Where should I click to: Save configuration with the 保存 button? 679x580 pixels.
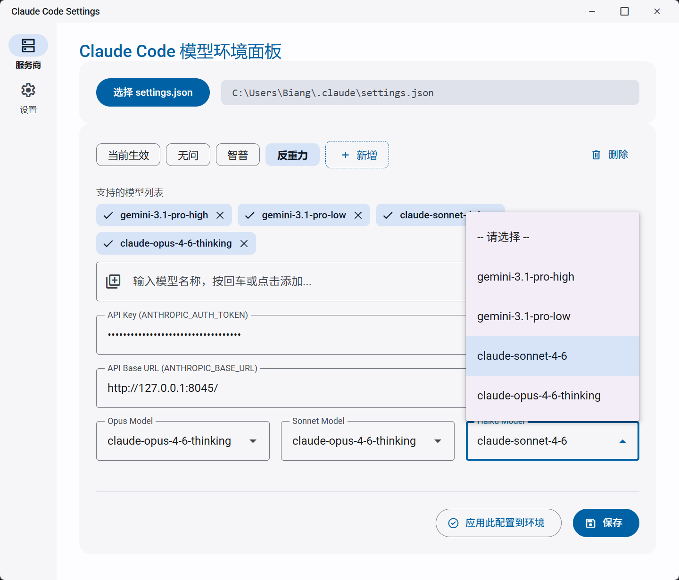click(606, 523)
